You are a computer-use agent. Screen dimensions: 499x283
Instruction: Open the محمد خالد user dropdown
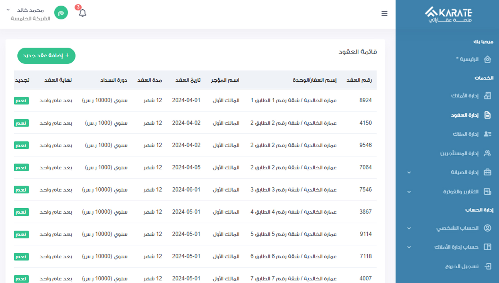pos(8,10)
